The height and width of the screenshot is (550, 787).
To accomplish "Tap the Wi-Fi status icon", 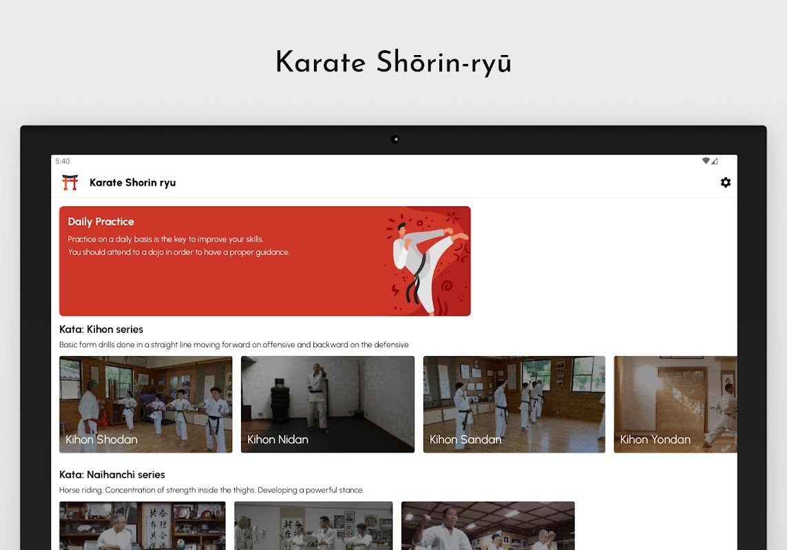I will coord(706,161).
